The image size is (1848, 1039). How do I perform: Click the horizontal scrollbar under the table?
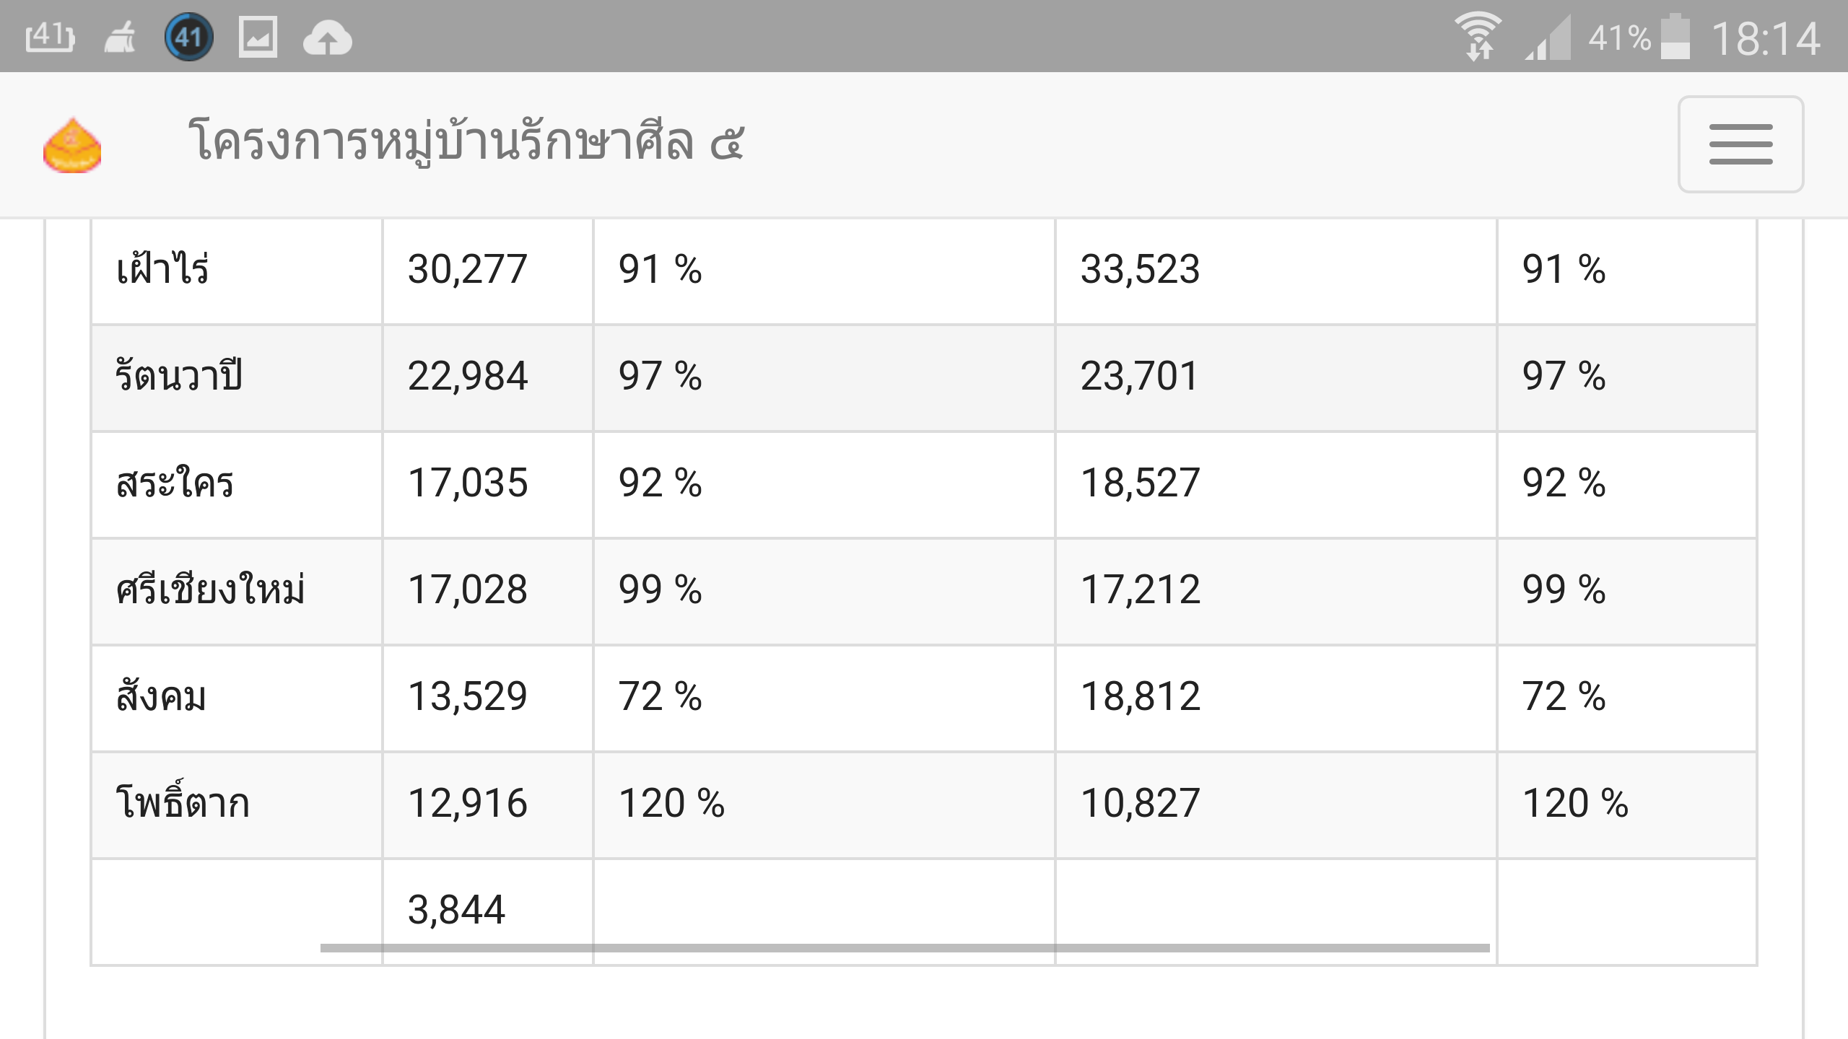pos(905,947)
